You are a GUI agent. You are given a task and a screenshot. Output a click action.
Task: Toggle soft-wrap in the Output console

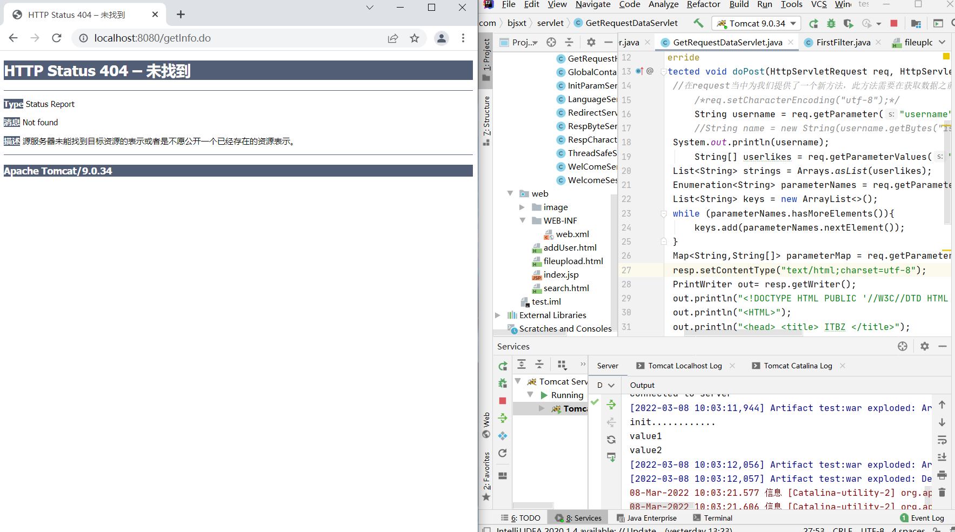[x=942, y=440]
